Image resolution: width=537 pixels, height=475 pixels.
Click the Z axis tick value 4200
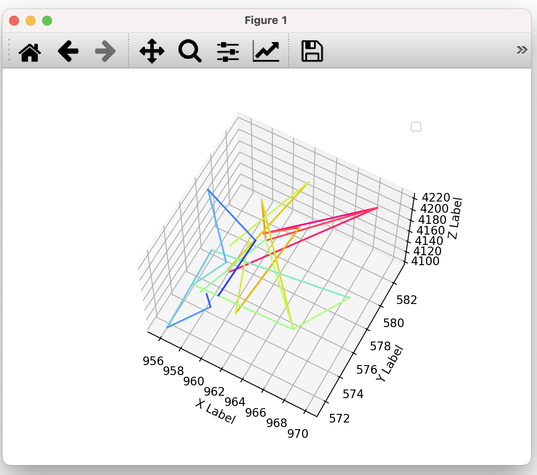(434, 209)
